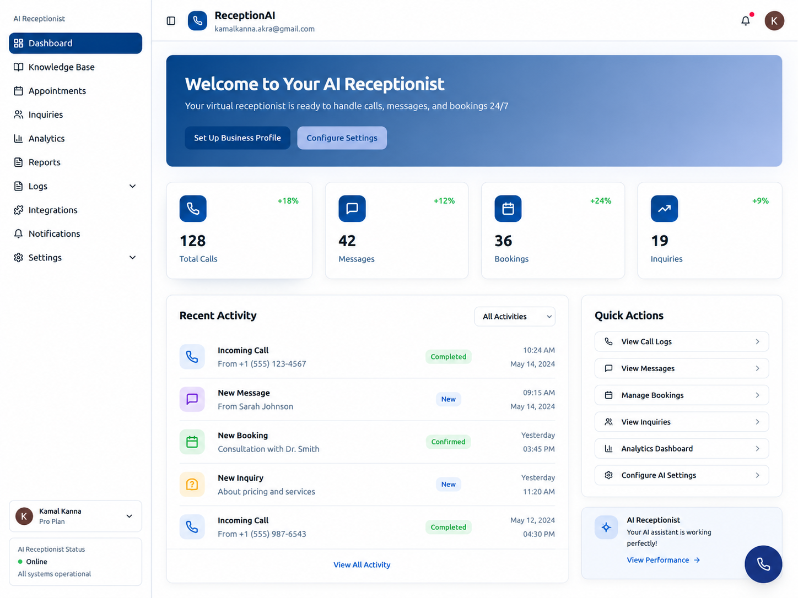Click the Integrations puzzle icon in sidebar

tap(19, 210)
